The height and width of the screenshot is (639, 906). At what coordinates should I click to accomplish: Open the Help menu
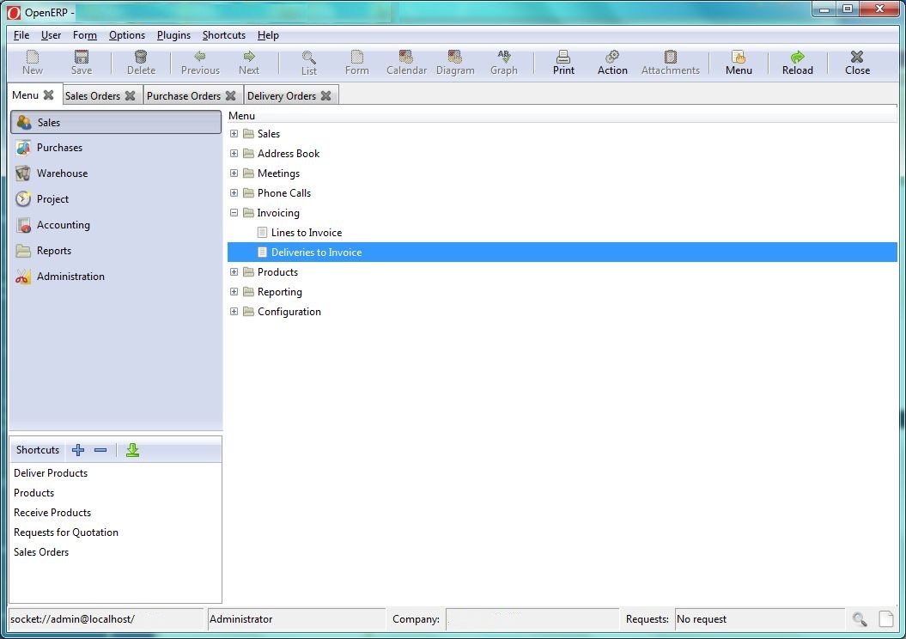tap(268, 35)
